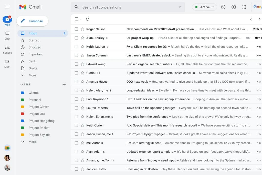Open Gmail settings via the gear icon
262x175 pixels.
[233, 7]
